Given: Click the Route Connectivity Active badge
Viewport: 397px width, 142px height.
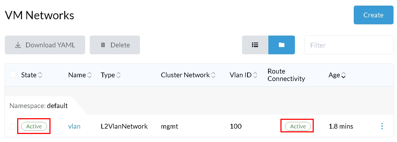Looking at the screenshot, I should [x=298, y=126].
